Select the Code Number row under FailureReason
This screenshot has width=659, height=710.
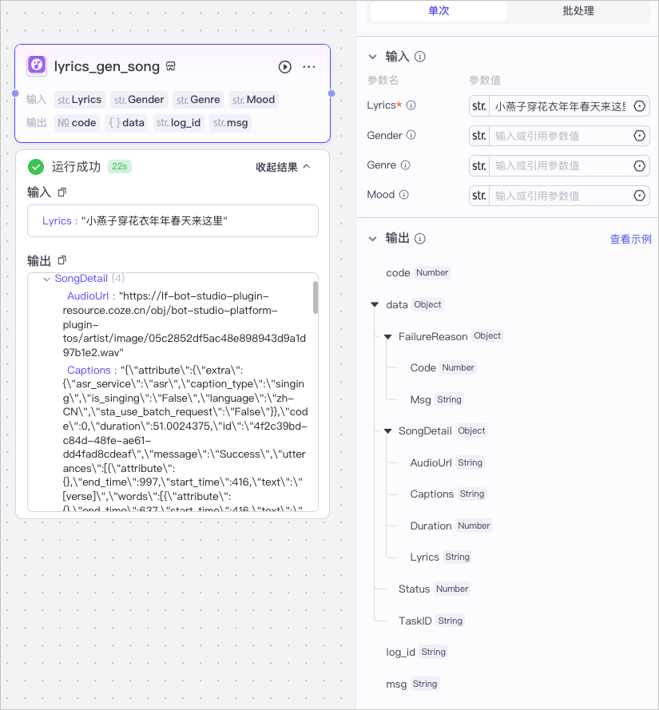pos(443,367)
